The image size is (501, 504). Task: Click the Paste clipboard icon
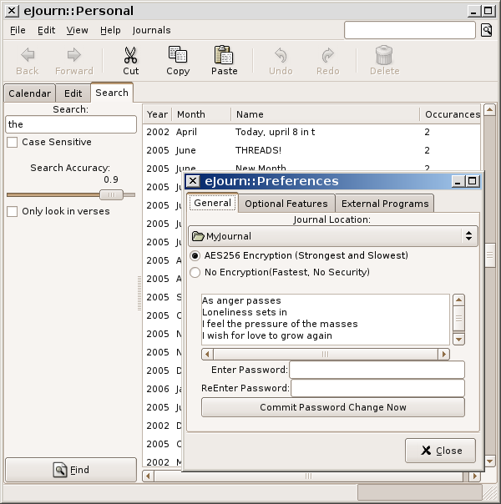[x=224, y=54]
